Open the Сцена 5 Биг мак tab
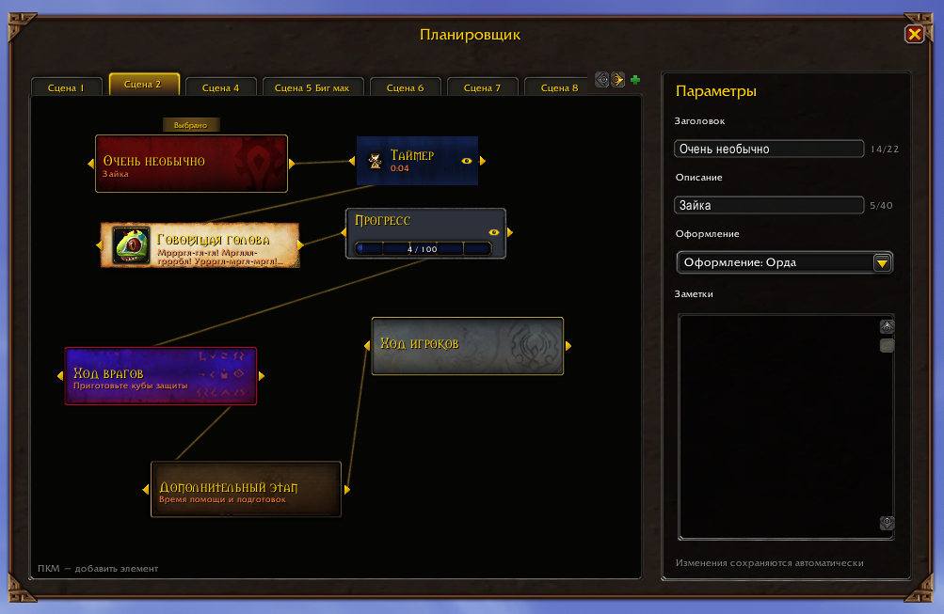 coord(312,87)
